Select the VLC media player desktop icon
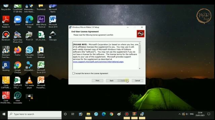 [29, 82]
